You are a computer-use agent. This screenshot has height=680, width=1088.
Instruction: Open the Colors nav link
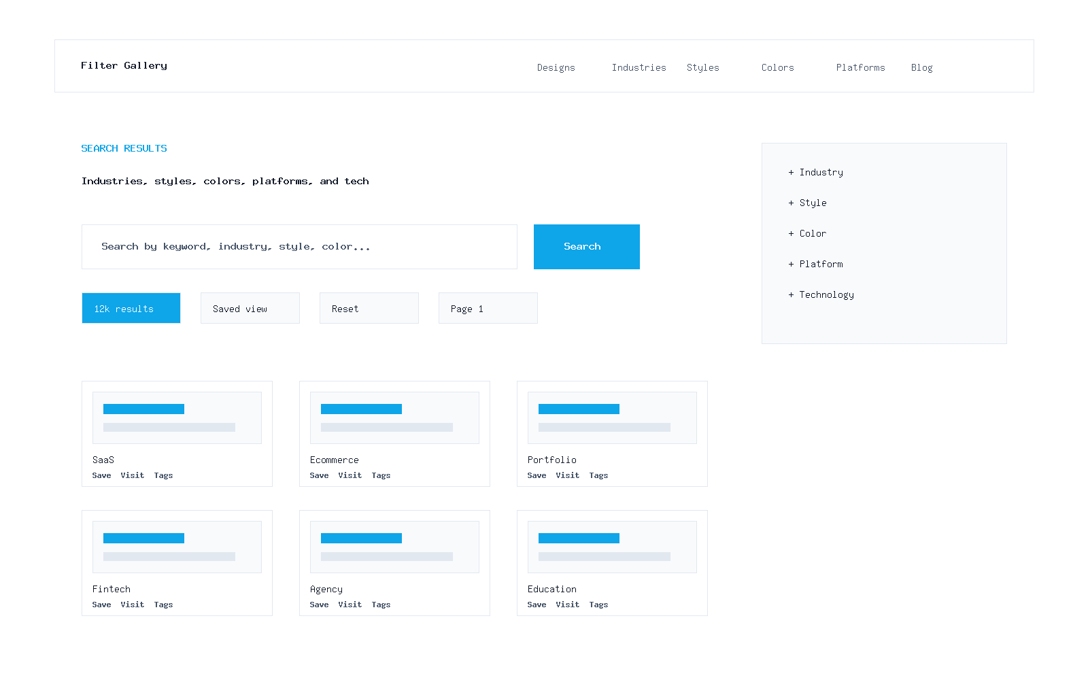[777, 67]
